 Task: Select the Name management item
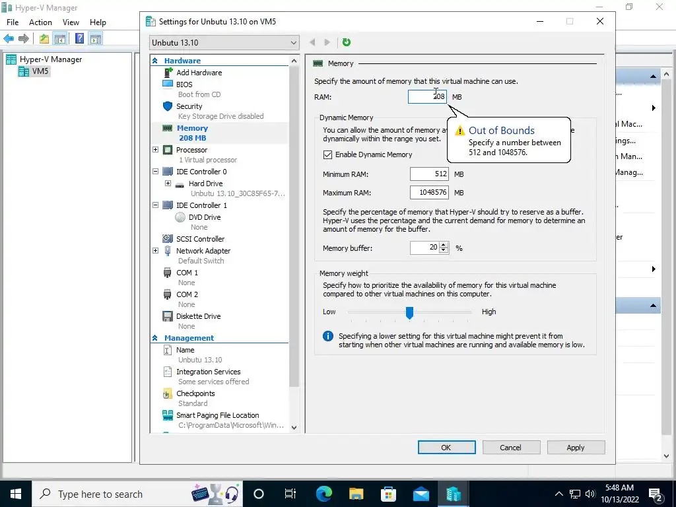[x=185, y=350]
